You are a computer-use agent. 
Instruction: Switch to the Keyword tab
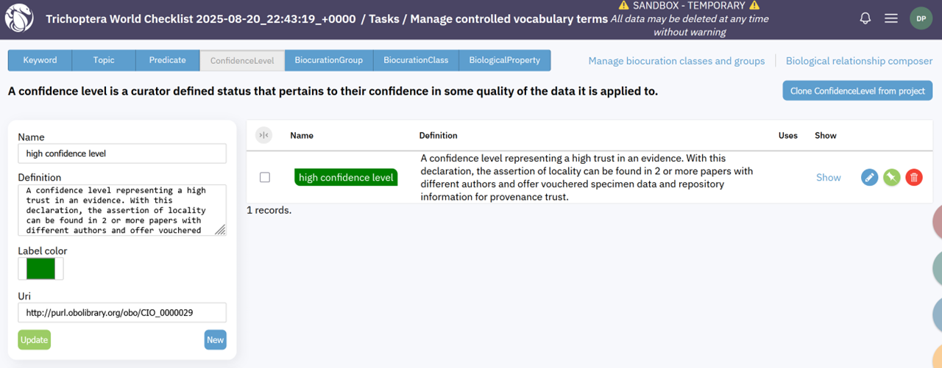coord(40,60)
